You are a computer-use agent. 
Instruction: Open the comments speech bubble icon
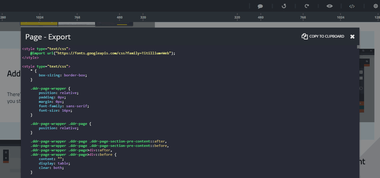pyautogui.click(x=260, y=6)
